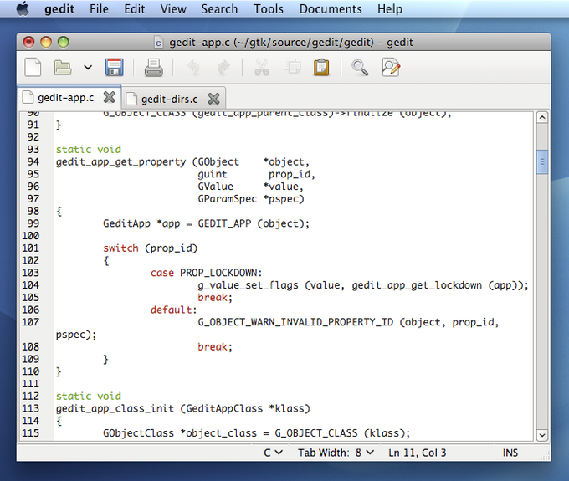Open Find with magnifying glass icon
Image resolution: width=569 pixels, height=481 pixels.
[x=360, y=68]
